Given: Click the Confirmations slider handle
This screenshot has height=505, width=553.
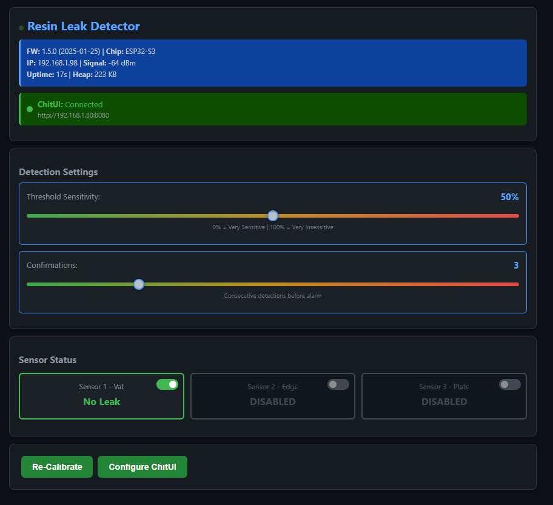Looking at the screenshot, I should click(139, 284).
